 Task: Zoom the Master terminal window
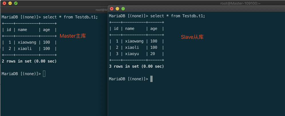click(16, 3)
